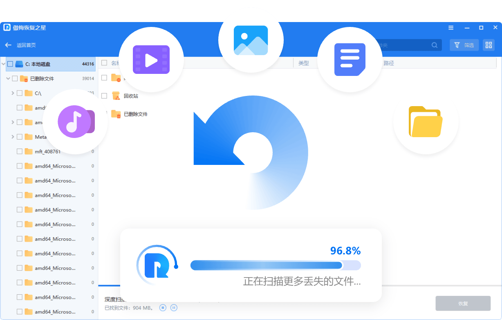502x320 pixels.
Task: Open the 筛选 filter button
Action: (x=464, y=45)
